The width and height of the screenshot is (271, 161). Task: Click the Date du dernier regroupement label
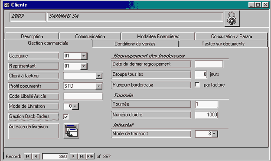click(x=151, y=64)
